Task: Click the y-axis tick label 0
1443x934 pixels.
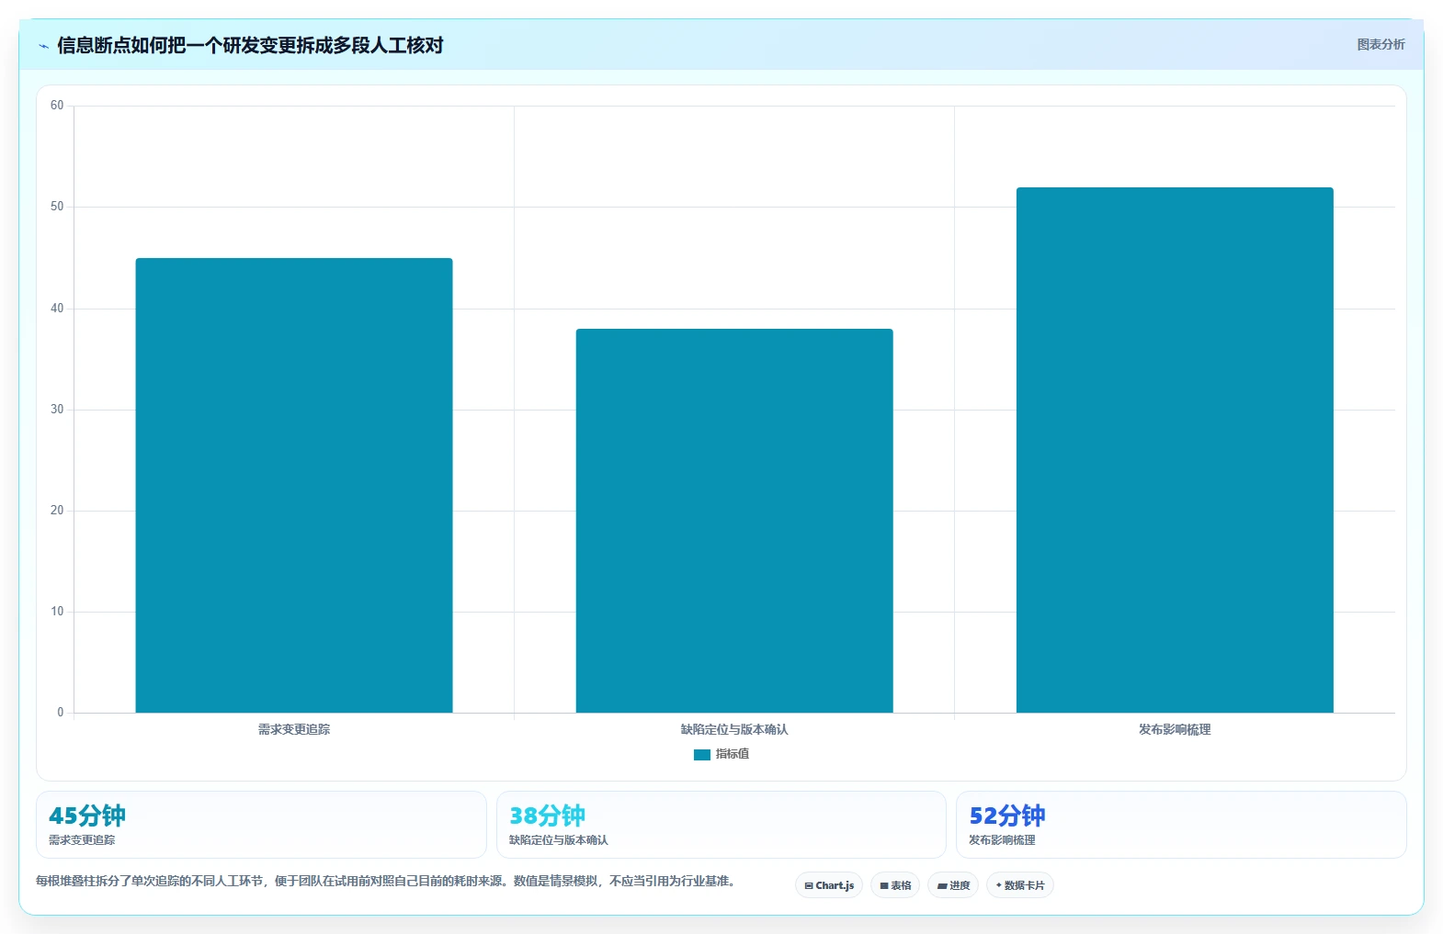Action: pyautogui.click(x=61, y=713)
